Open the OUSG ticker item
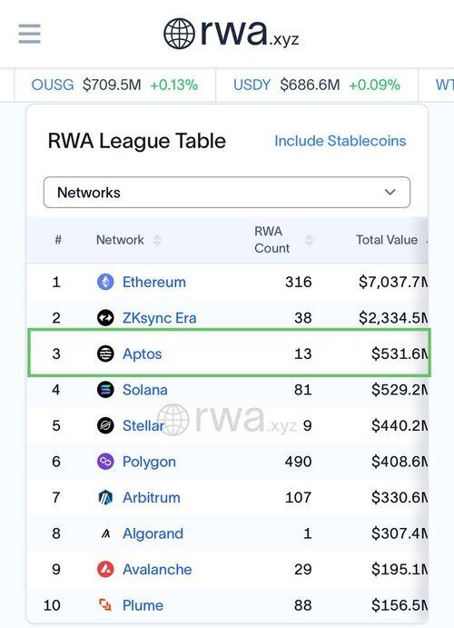The width and height of the screenshot is (454, 628). pos(114,85)
